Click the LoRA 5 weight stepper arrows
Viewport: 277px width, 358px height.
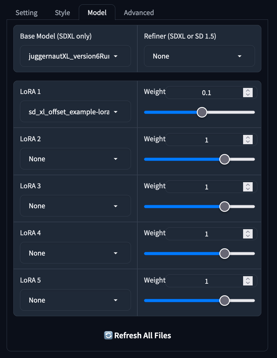pyautogui.click(x=248, y=281)
